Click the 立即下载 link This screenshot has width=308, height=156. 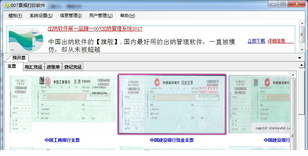[x=256, y=41]
